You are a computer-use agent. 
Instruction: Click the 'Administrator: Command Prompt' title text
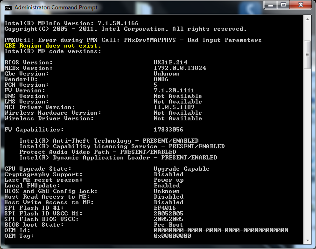pyautogui.click(x=56, y=7)
